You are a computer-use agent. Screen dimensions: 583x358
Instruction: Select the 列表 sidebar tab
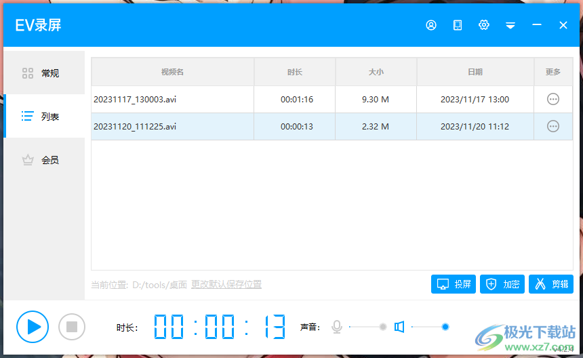coord(44,117)
